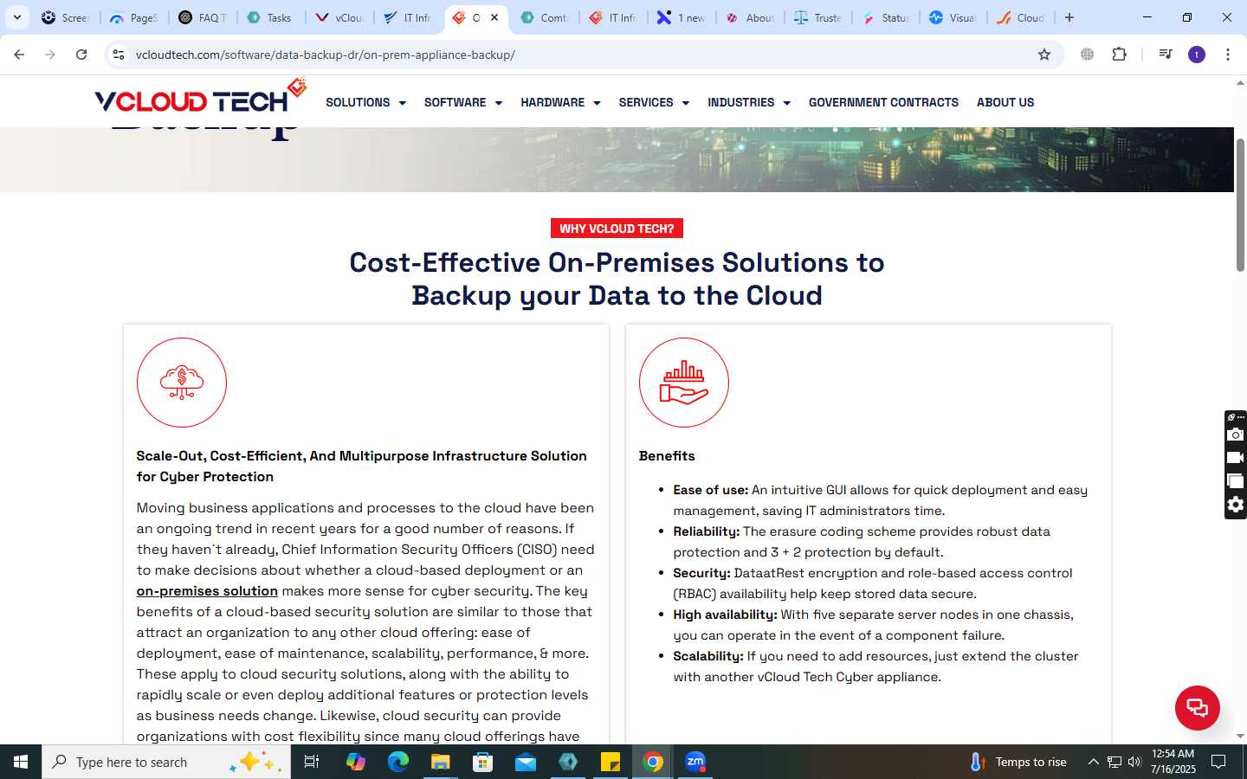Open the media control icon in toolbar
Viewport: 1247px width, 779px height.
[1166, 55]
